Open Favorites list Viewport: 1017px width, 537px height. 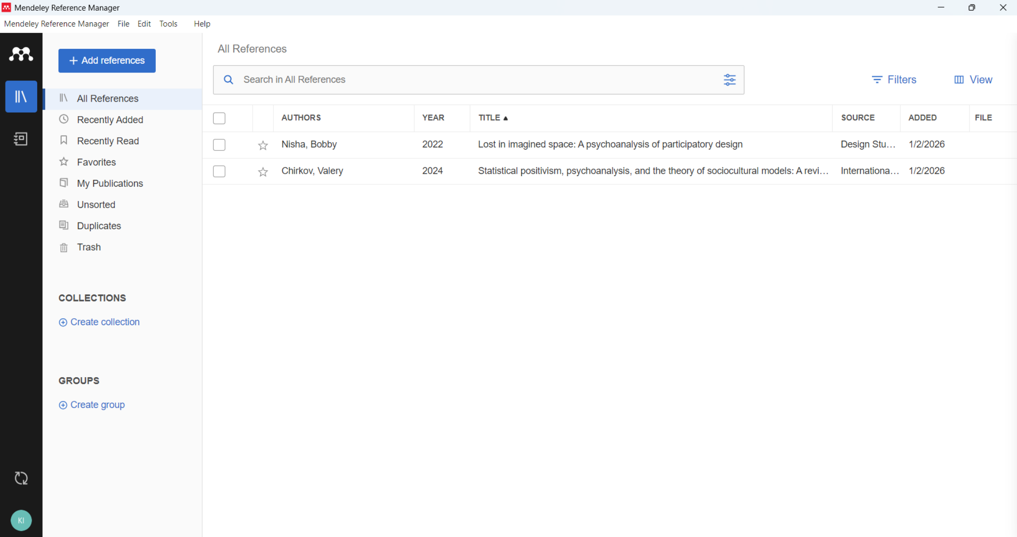[123, 162]
